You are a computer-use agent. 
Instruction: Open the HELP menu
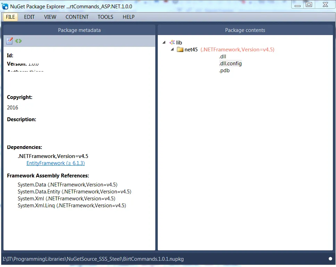[129, 17]
